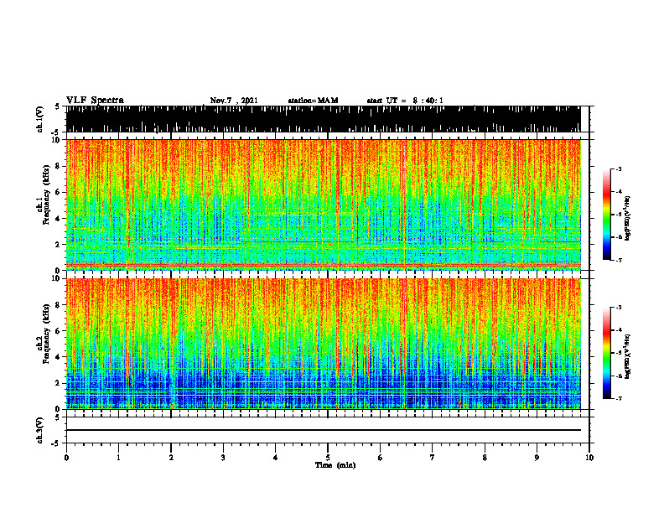This screenshot has width=664, height=513.
Task: Click the "station=MAM" header label
Action: click(x=313, y=101)
